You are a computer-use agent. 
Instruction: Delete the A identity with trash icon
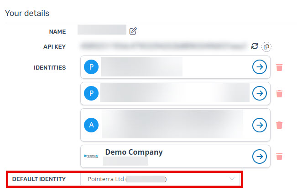[x=279, y=125]
